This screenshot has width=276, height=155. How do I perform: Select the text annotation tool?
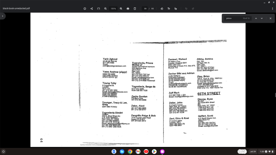(169, 9)
